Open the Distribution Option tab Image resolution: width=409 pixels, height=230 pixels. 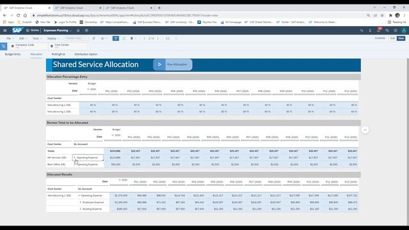(86, 54)
